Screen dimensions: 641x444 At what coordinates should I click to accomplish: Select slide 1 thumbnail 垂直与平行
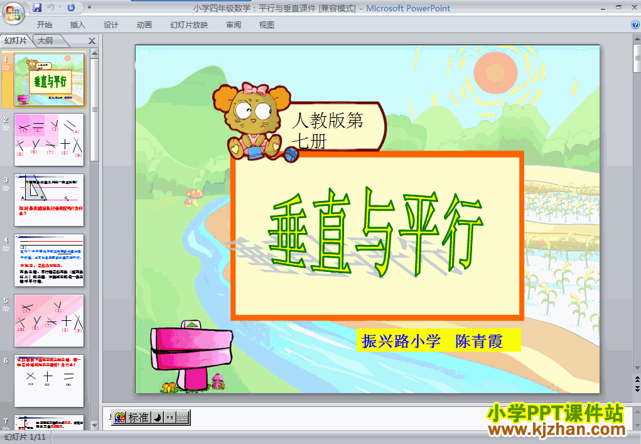(49, 79)
